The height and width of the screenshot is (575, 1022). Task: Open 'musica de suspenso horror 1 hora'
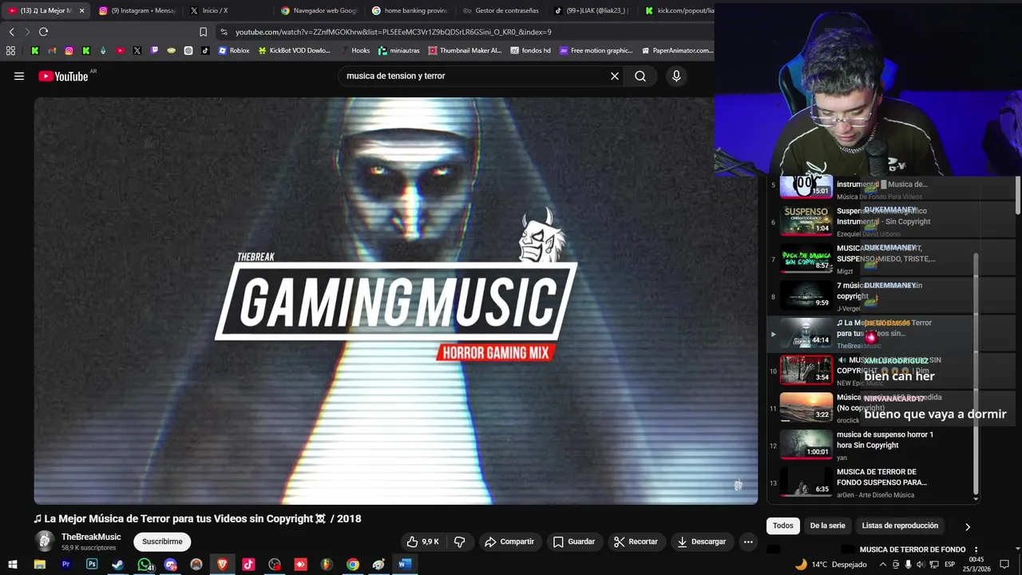coord(885,440)
